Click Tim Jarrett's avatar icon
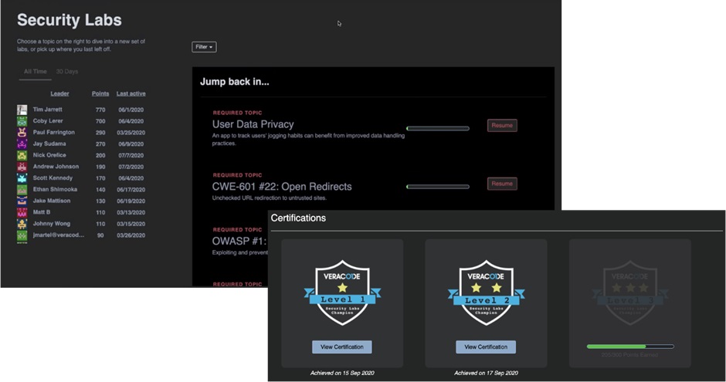The image size is (726, 382). (22, 110)
